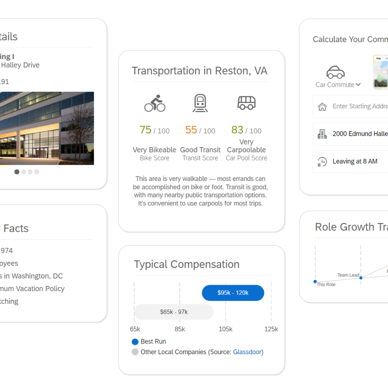Click the home icon beside starting address
This screenshot has height=388, width=388.
click(322, 107)
